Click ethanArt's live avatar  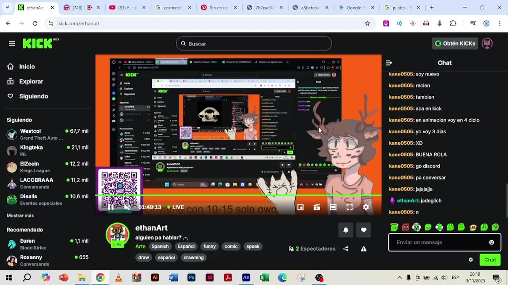tap(118, 234)
